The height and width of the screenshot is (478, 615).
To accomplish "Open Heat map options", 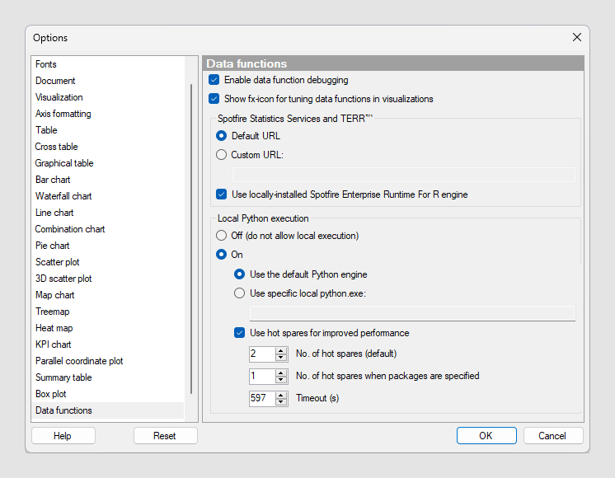I will pos(107,328).
